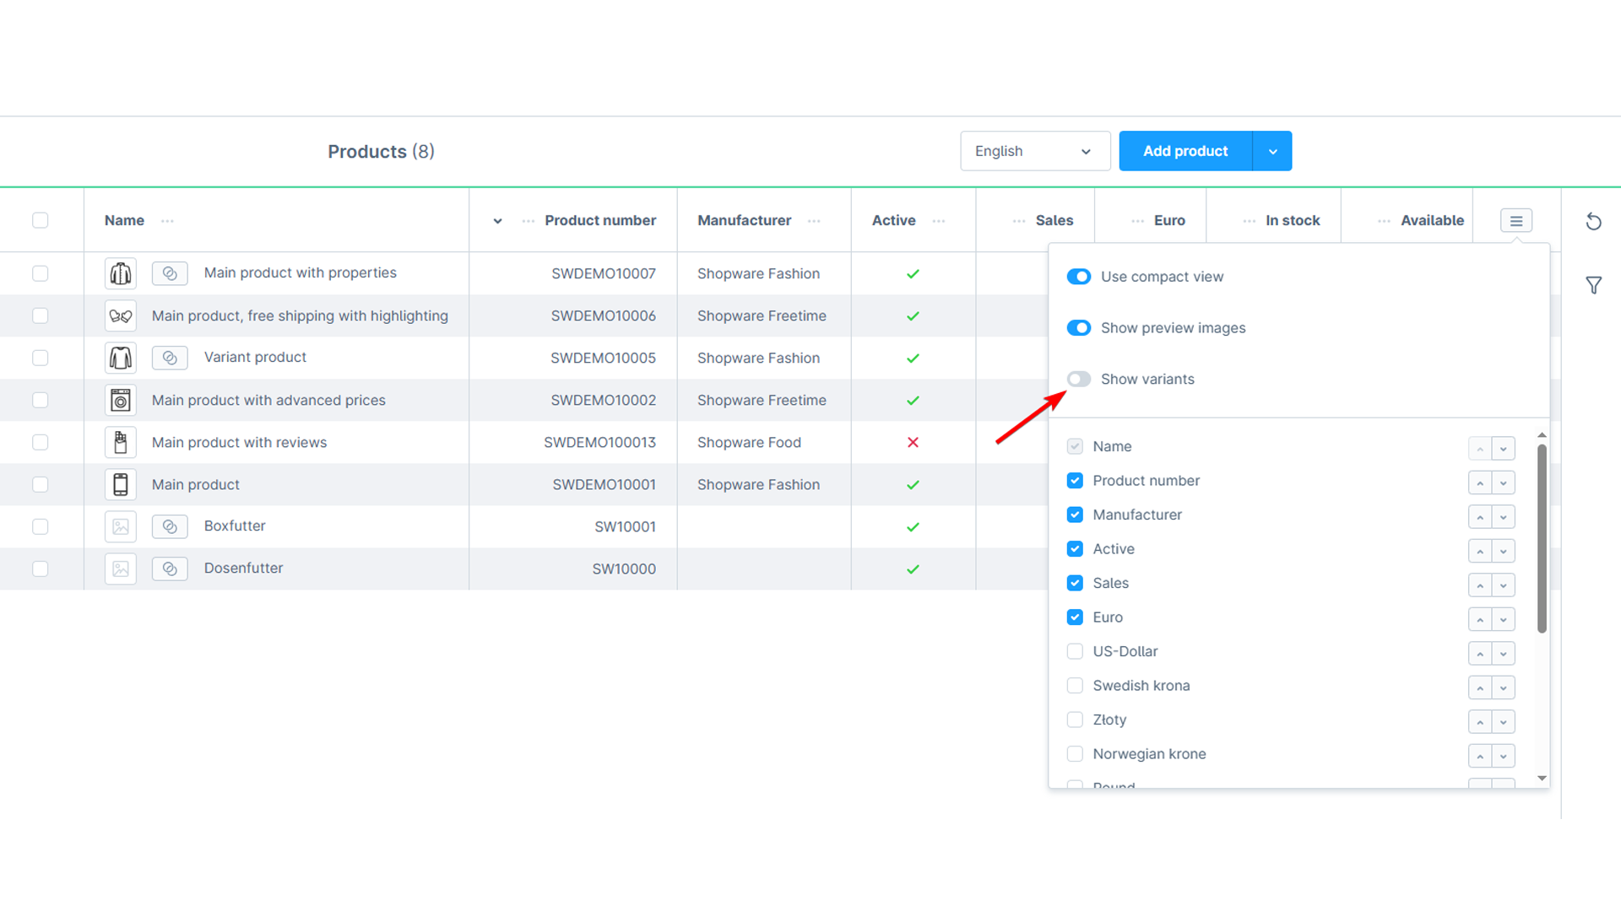This screenshot has width=1621, height=911.
Task: Click the main product with reviews row icon
Action: click(120, 442)
